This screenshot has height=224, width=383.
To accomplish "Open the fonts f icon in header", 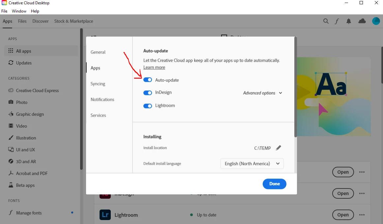I will click(x=337, y=21).
